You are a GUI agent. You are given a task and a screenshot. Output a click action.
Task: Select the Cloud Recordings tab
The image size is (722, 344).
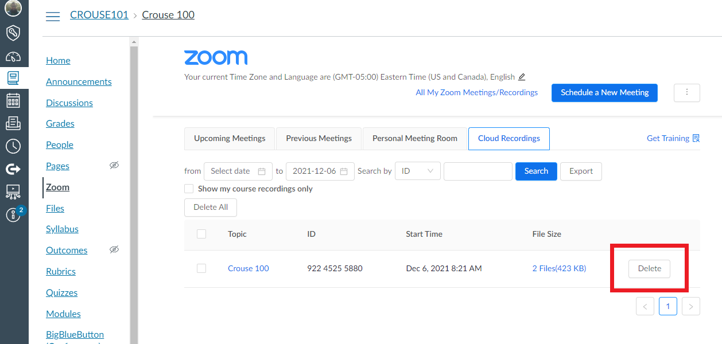pos(509,138)
